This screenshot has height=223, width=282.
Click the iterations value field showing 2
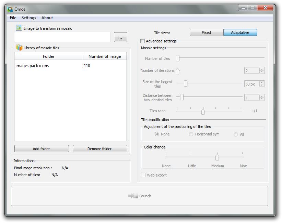pos(252,71)
